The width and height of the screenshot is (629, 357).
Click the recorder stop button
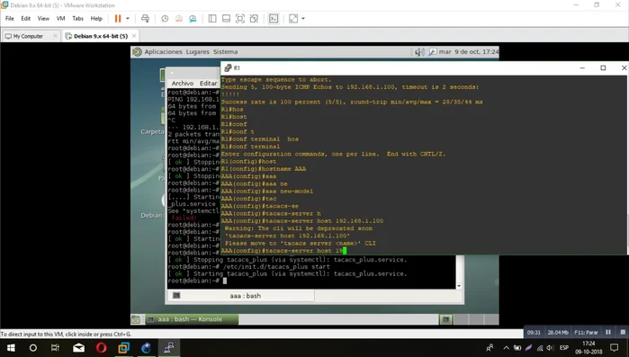(x=623, y=332)
